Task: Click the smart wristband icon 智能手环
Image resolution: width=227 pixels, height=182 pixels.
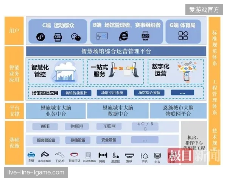Action: coord(74,154)
